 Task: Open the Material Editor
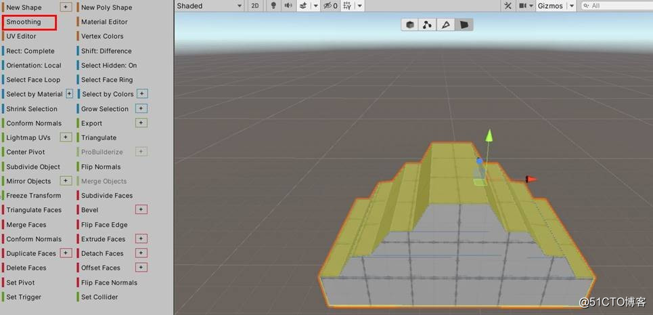pos(104,22)
